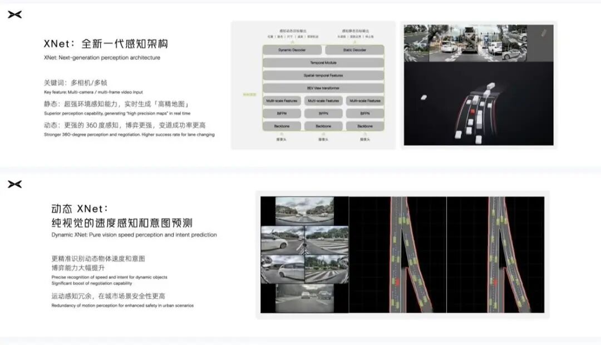Viewport: 601px width, 345px height.
Task: Open the lower-right fisheye crosswalk view
Action: point(327,269)
